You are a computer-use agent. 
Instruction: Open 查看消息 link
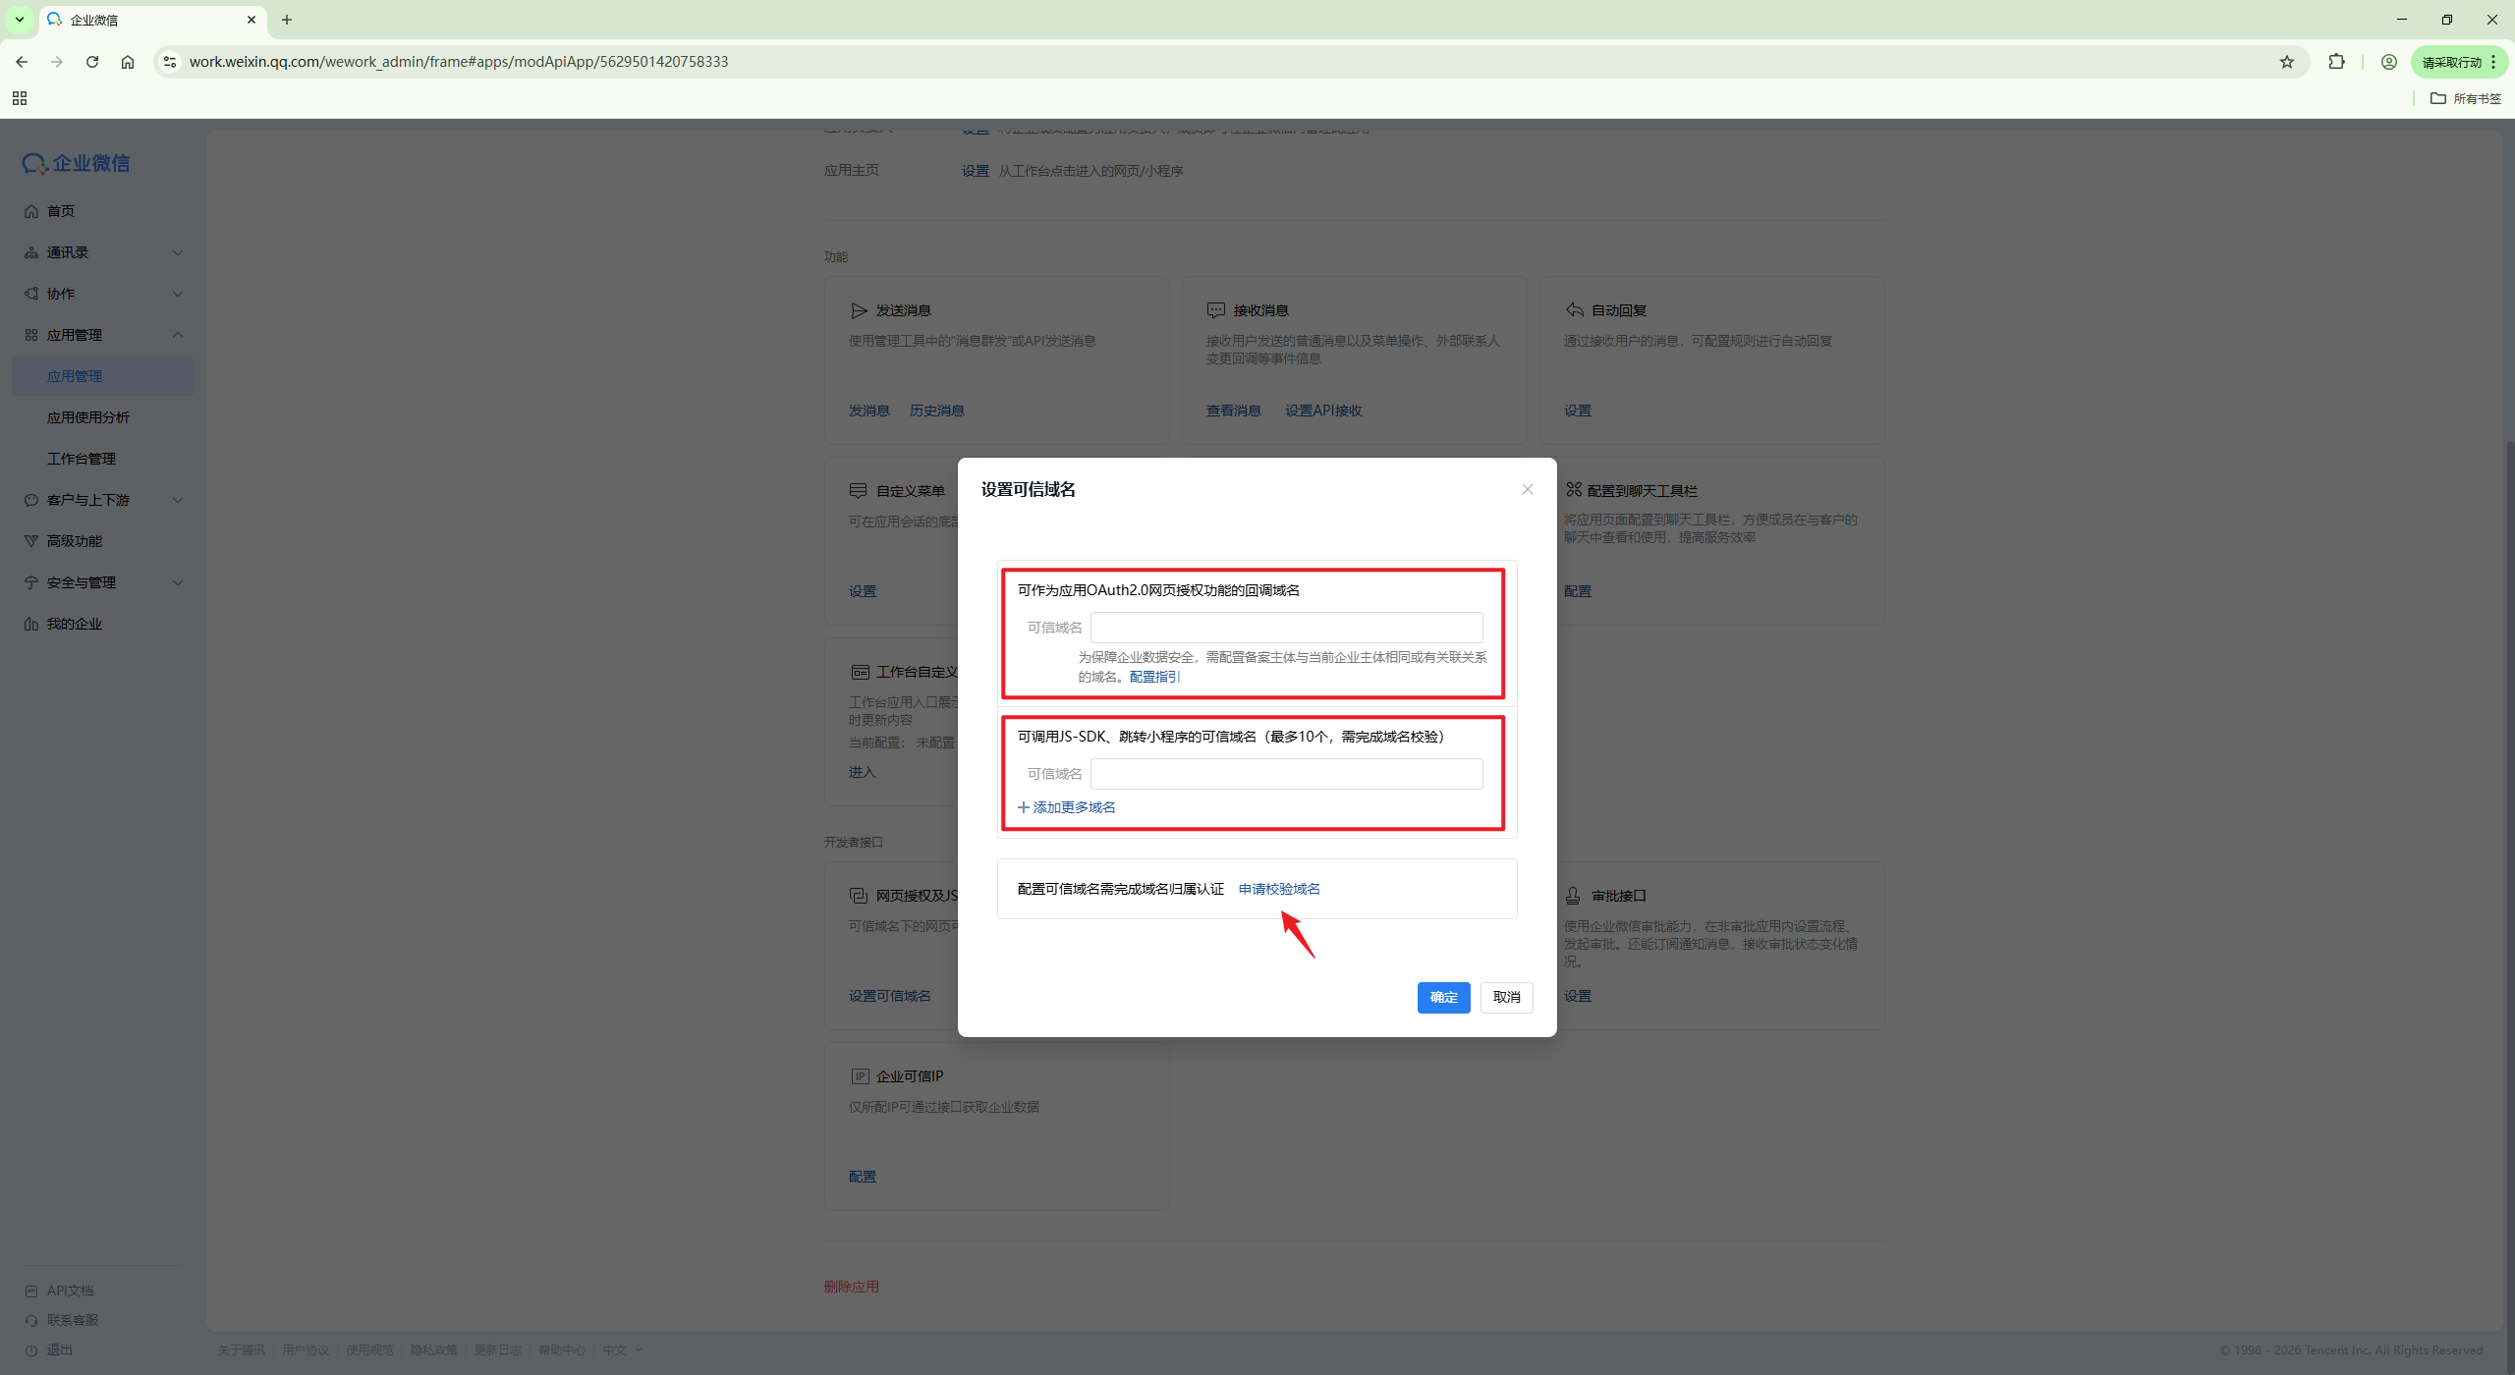pos(1234,411)
